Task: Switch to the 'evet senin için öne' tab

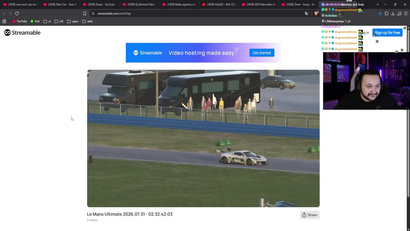Action: (20, 4)
